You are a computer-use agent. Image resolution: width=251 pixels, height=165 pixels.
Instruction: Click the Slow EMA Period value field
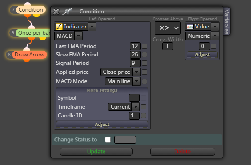[x=135, y=55]
